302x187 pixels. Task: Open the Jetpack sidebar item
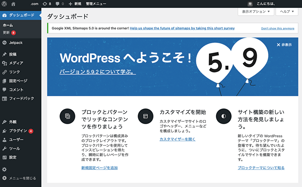pos(16,43)
